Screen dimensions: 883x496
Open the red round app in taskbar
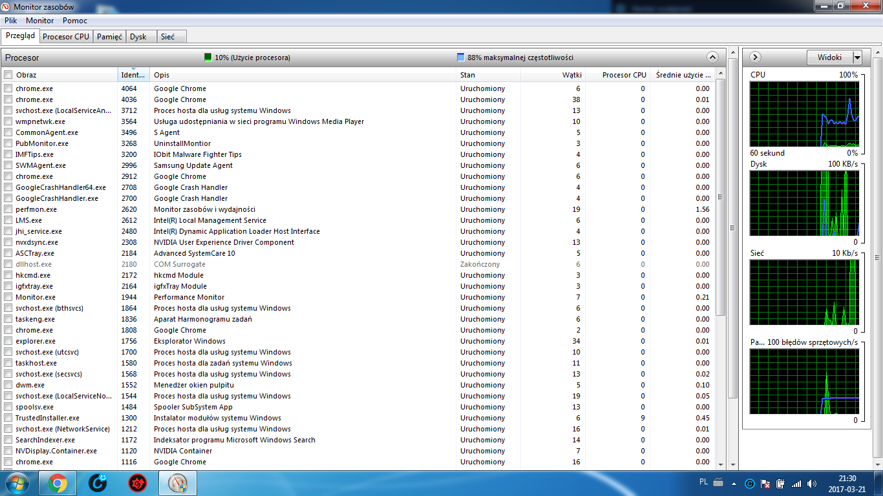point(138,483)
